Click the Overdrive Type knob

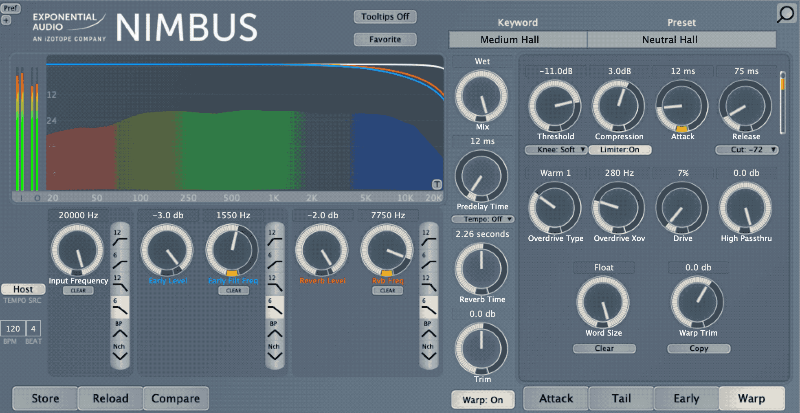(x=555, y=208)
